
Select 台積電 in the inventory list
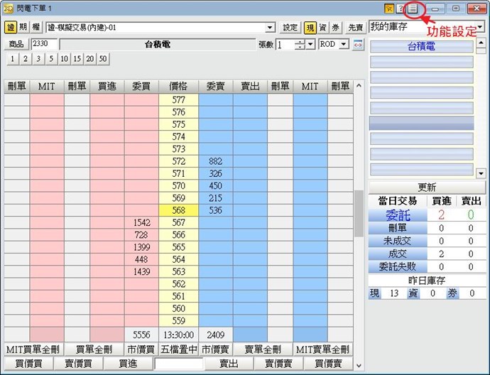click(422, 46)
